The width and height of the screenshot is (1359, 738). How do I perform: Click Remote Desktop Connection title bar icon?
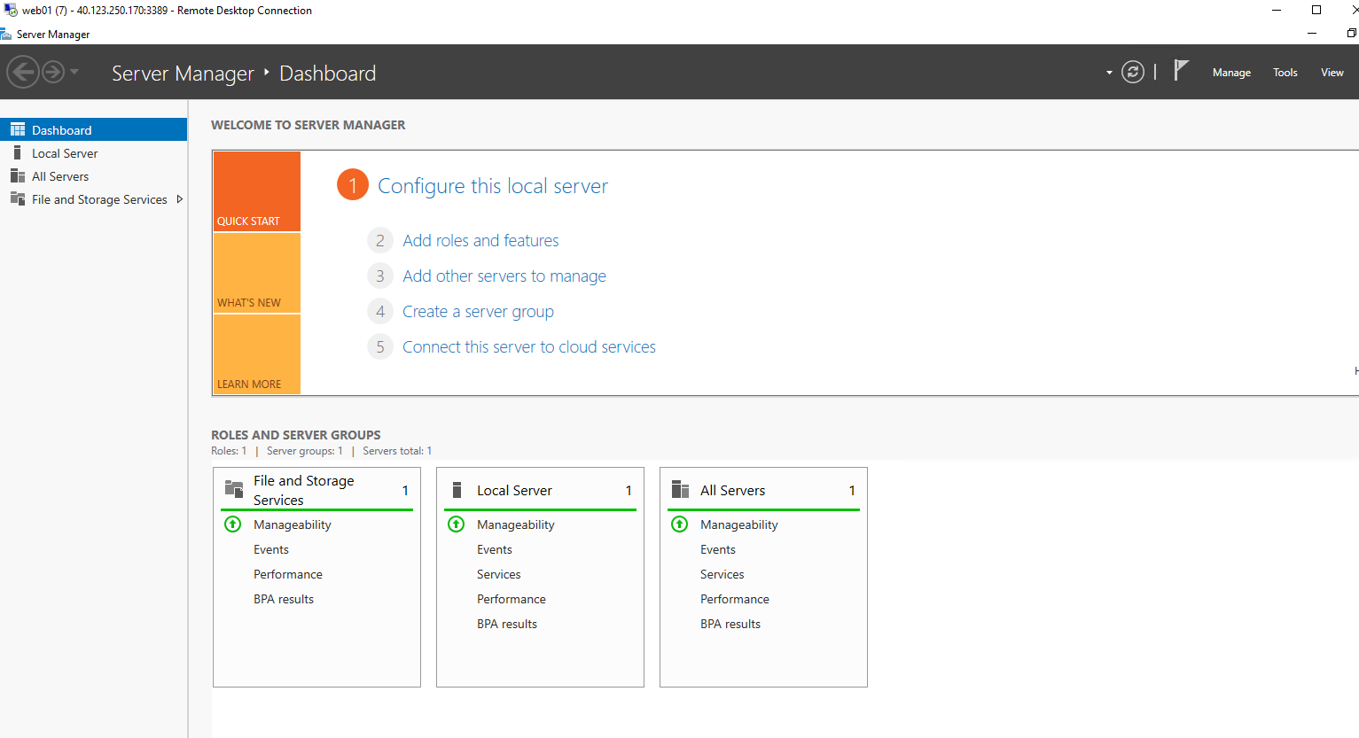tap(11, 11)
